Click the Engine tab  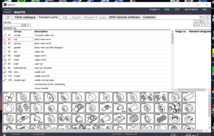76,17
